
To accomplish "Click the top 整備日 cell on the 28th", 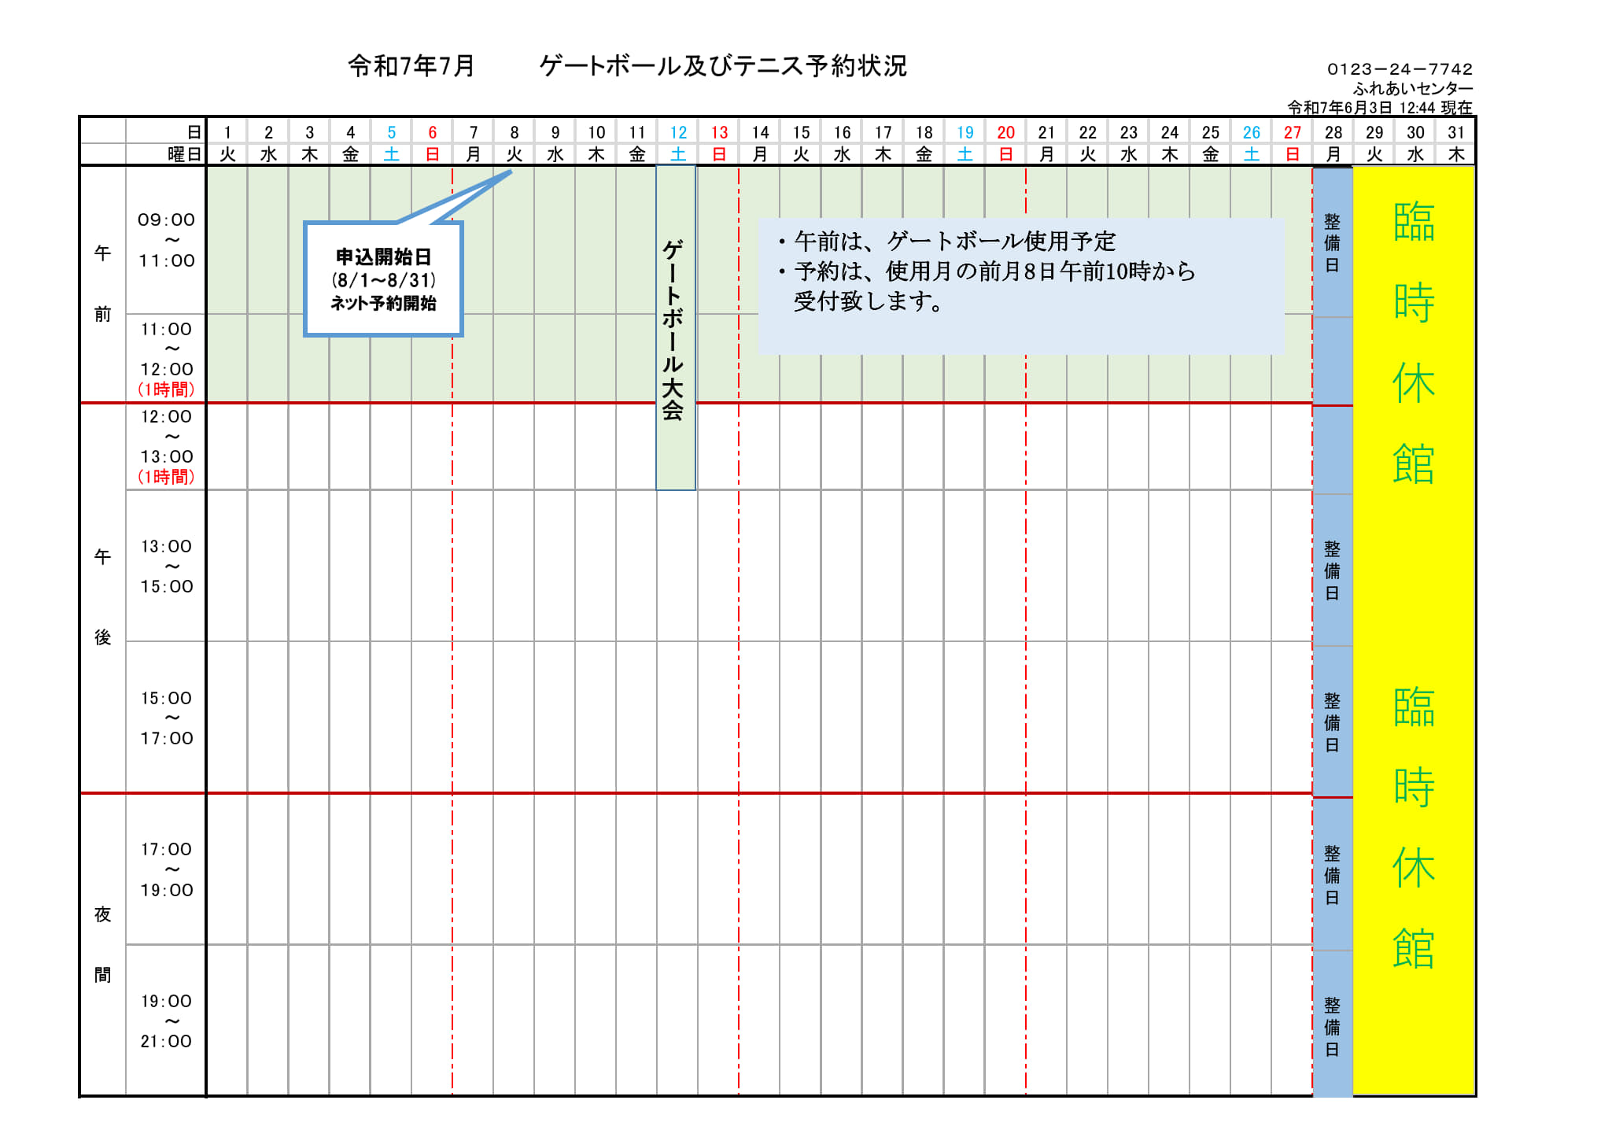I will [1332, 242].
